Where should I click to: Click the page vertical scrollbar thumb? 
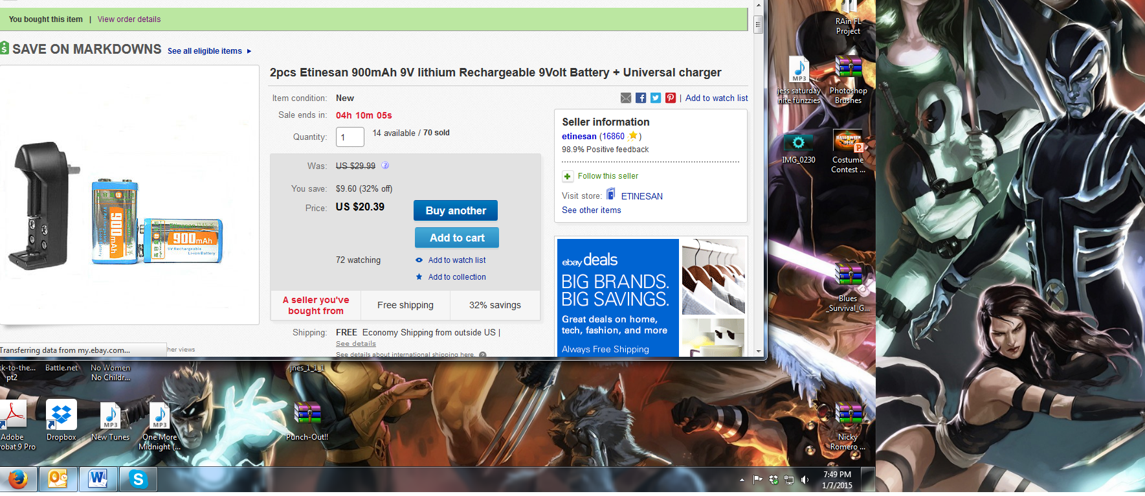tap(758, 25)
